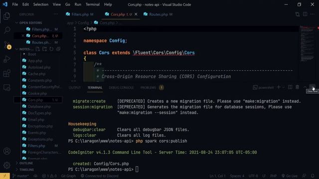This screenshot has width=319, height=179.
Task: Open the Accounts menu icon
Action: click(x=6, y=151)
